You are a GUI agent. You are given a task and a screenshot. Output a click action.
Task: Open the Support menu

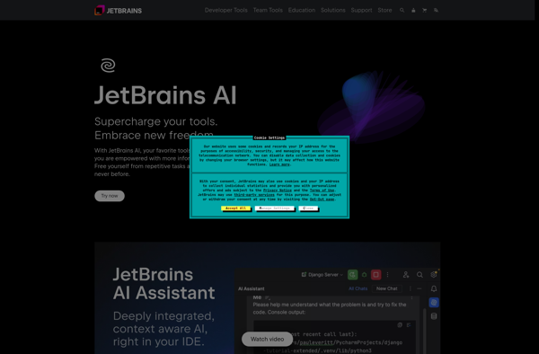(361, 10)
